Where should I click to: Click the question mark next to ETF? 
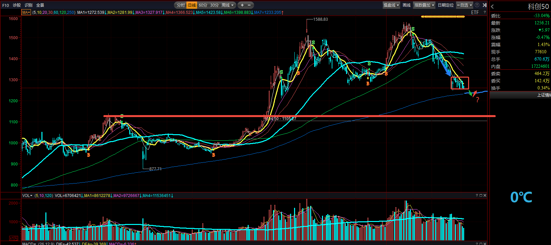(x=485, y=12)
